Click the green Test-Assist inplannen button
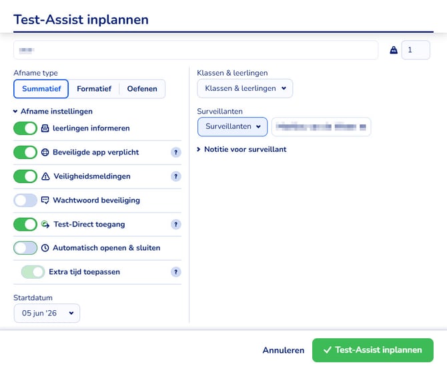 point(373,350)
